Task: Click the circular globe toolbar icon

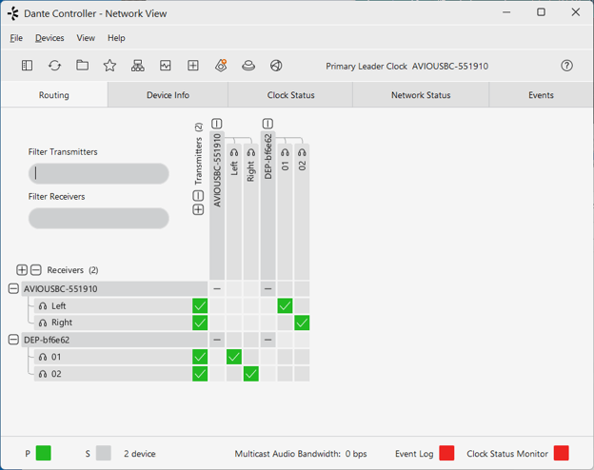Action: click(x=276, y=66)
